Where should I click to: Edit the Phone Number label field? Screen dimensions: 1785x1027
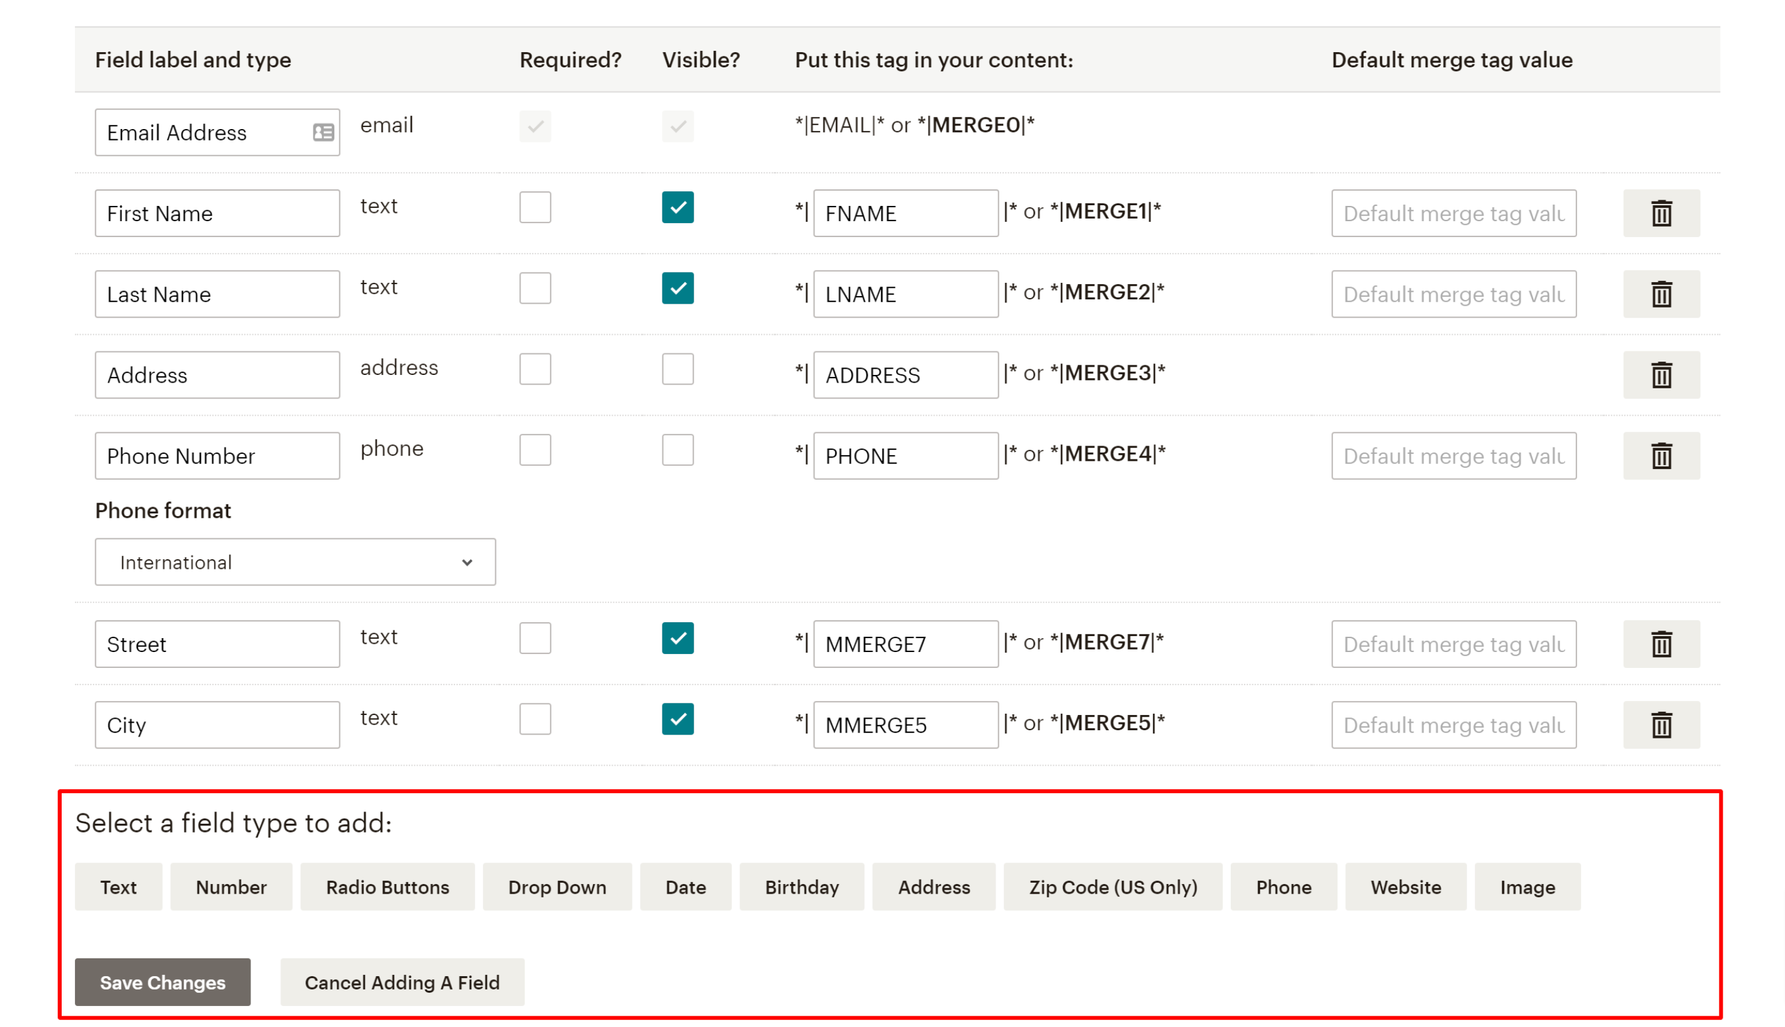point(217,456)
